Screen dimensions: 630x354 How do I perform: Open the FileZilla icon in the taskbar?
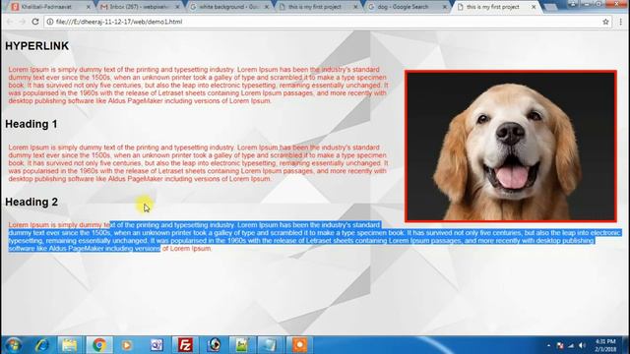185,345
